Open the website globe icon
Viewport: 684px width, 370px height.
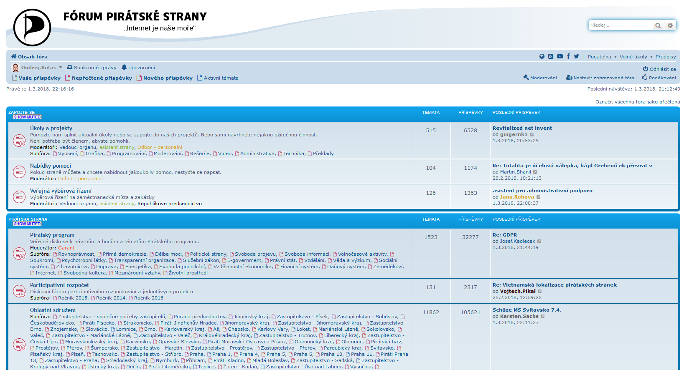pyautogui.click(x=542, y=57)
